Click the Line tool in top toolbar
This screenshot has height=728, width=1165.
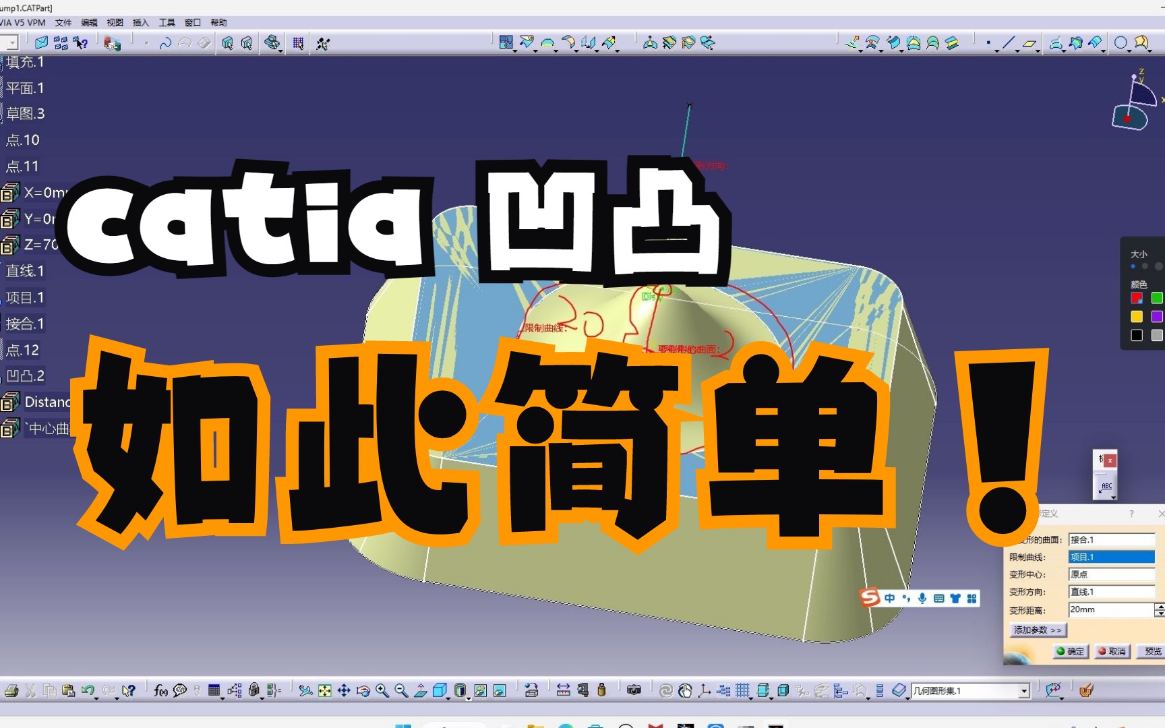click(1008, 43)
